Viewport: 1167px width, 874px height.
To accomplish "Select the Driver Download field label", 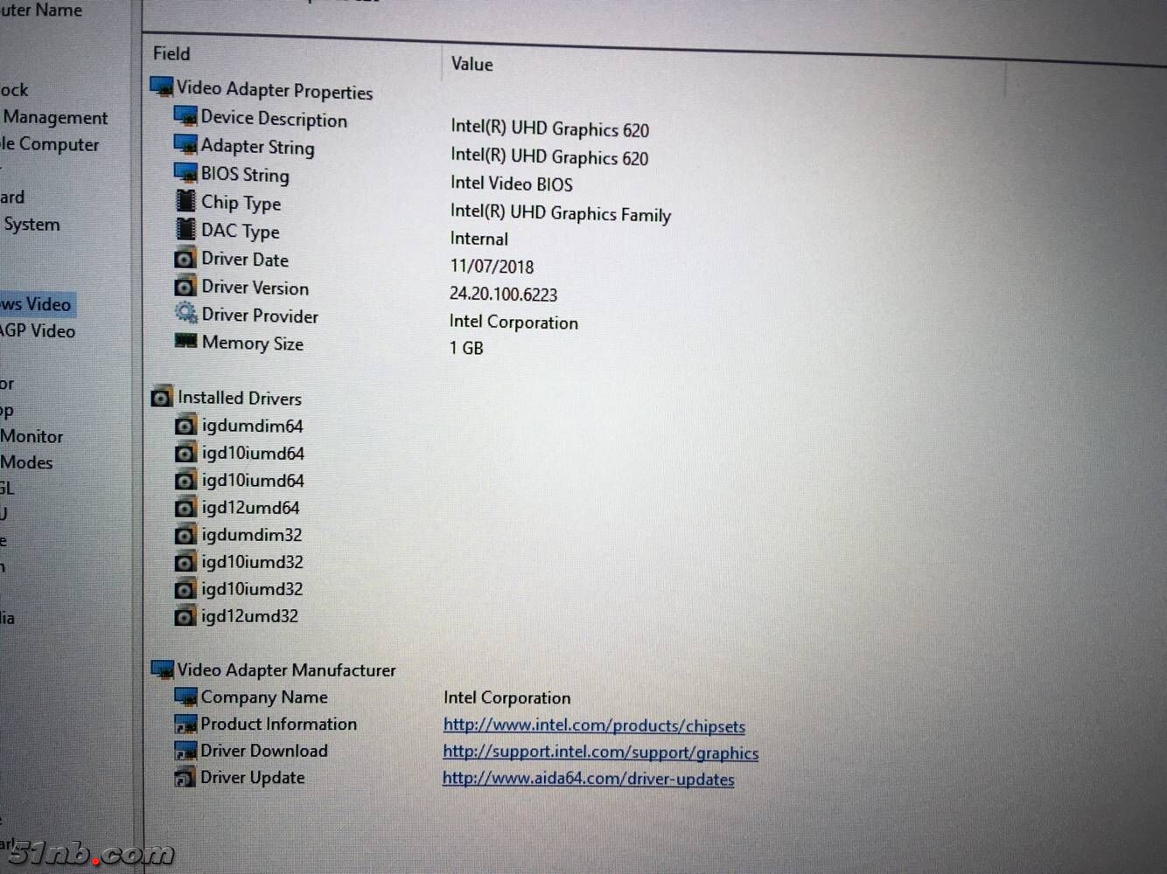I will (x=264, y=751).
